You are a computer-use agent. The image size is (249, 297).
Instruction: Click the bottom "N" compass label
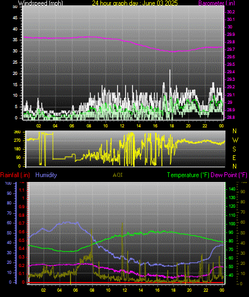pos(235,166)
